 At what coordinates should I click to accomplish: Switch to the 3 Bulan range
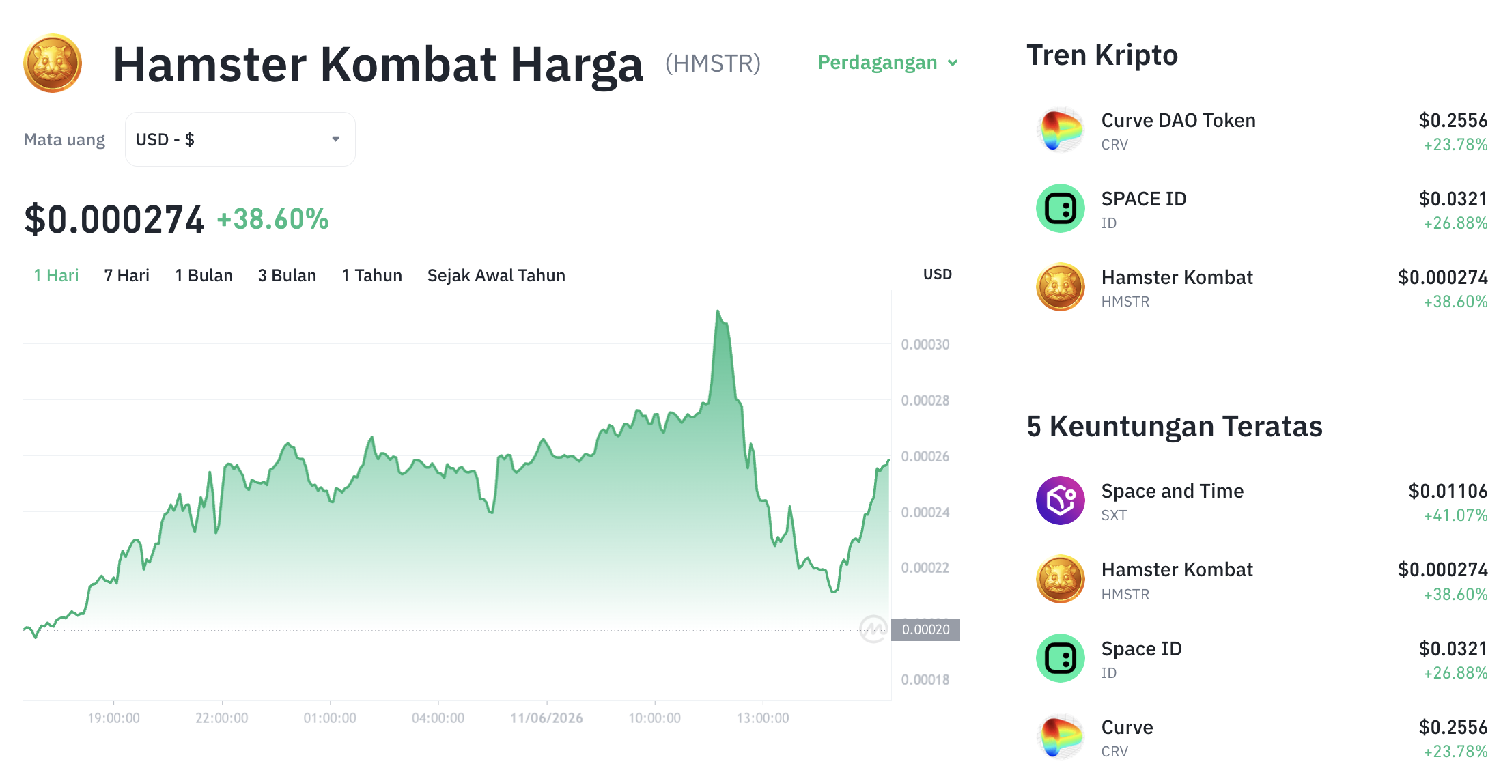tap(287, 275)
